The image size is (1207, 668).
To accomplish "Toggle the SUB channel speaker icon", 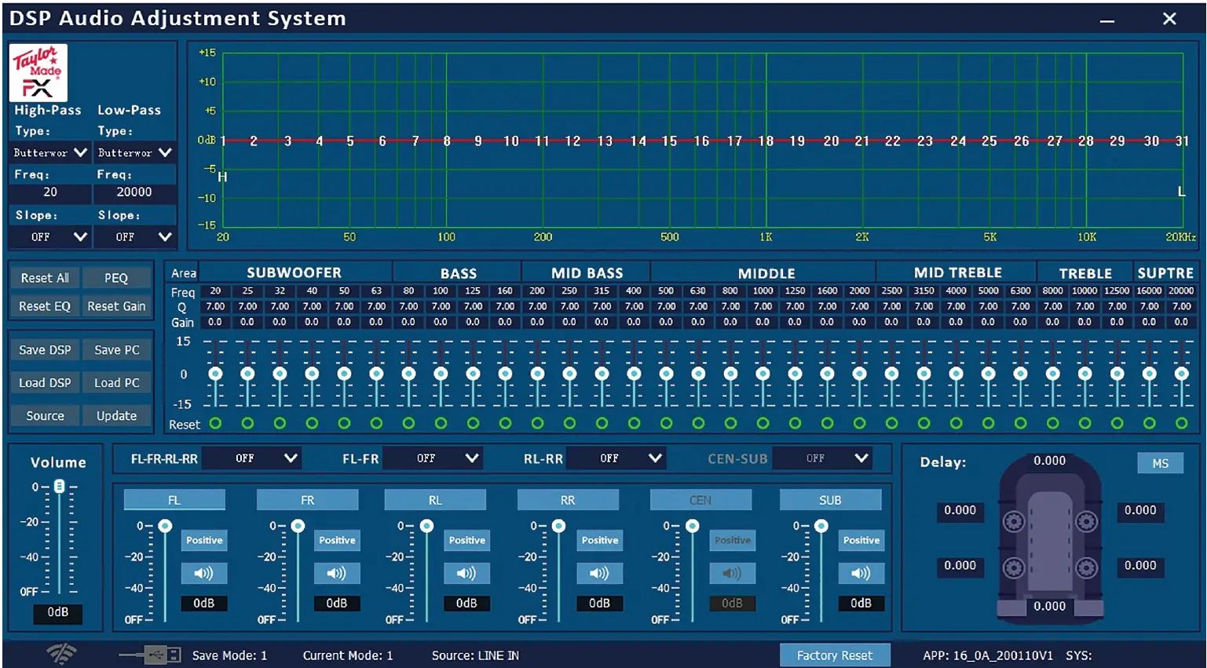I will [861, 573].
